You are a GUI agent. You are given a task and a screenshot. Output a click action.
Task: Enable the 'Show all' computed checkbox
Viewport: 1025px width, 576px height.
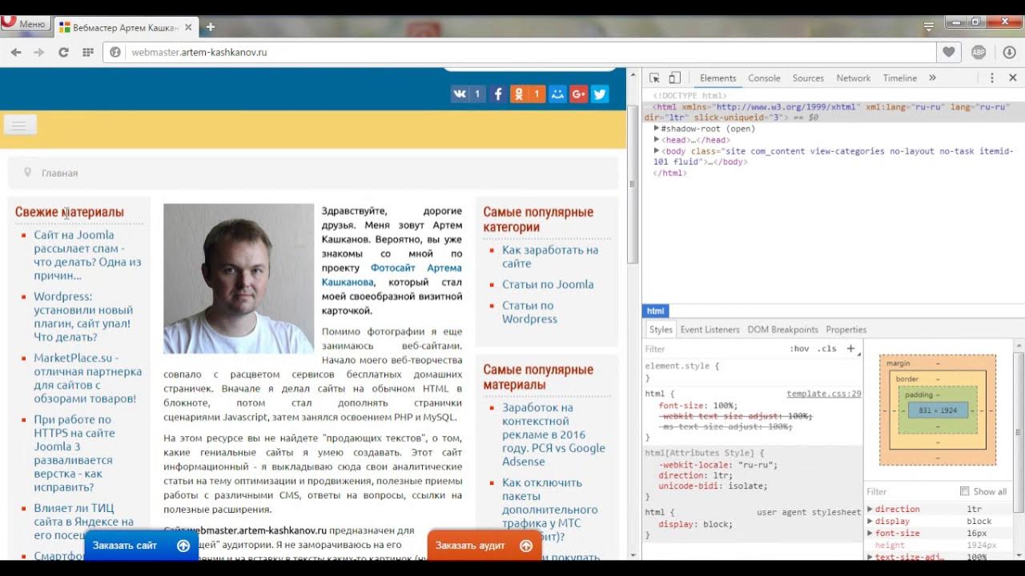coord(964,491)
